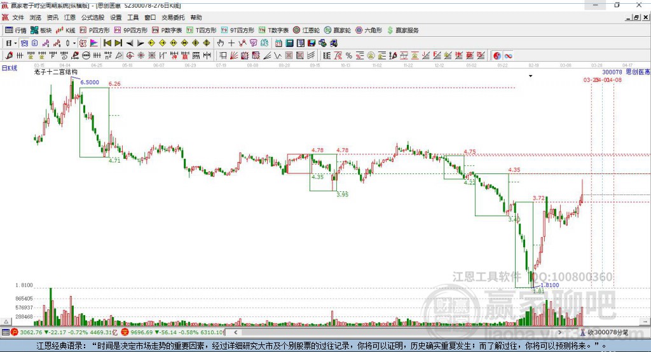
Task: Jump to last bar icon
Action: pos(118,43)
